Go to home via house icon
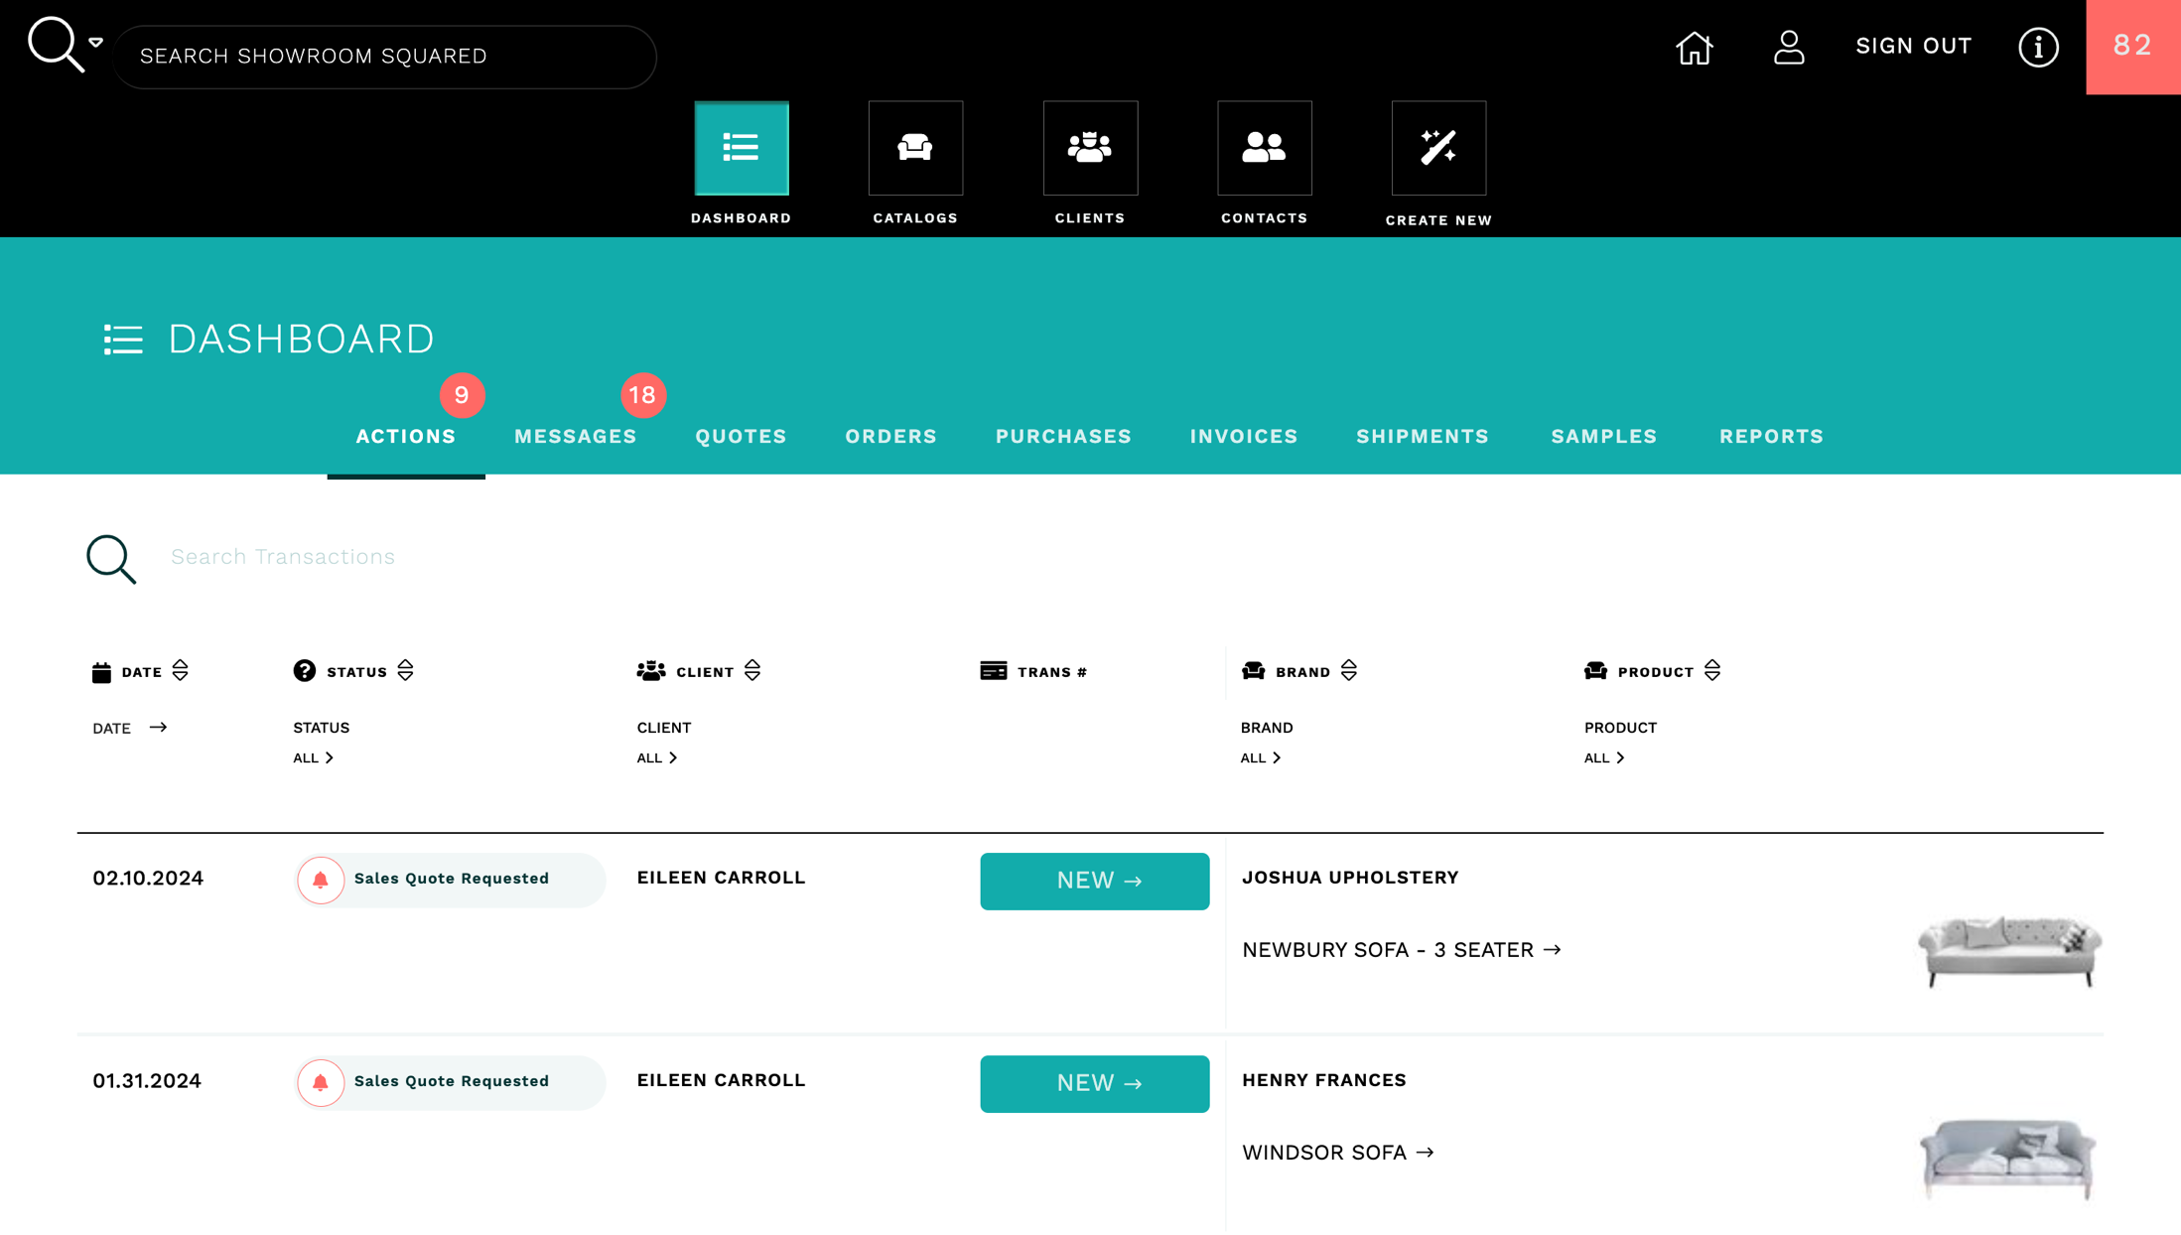2181x1235 pixels. pyautogui.click(x=1694, y=48)
